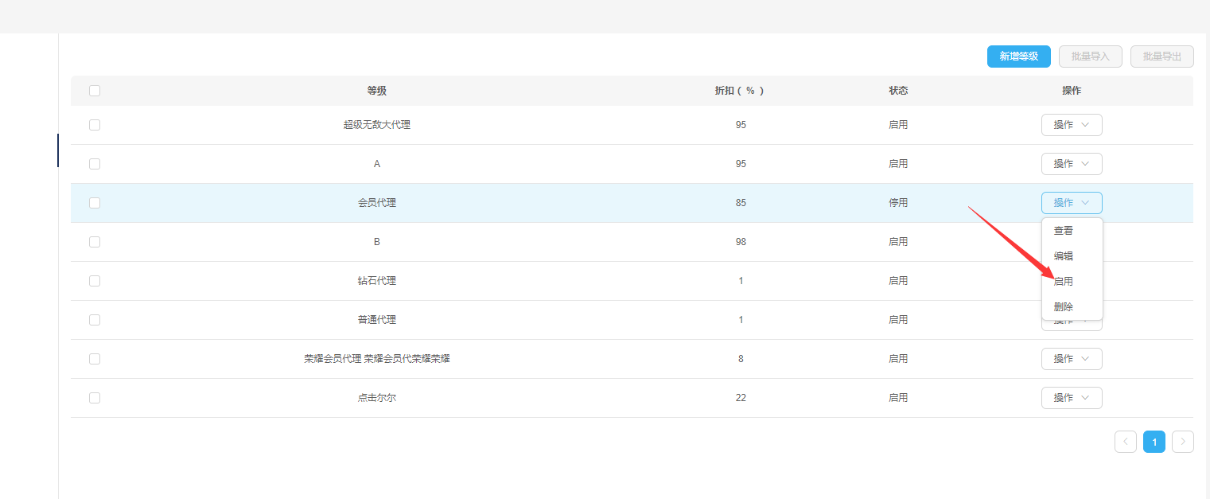Screen dimensions: 1210x499
Task: Choose 删除 from the dropdown menu
Action: tap(1064, 307)
